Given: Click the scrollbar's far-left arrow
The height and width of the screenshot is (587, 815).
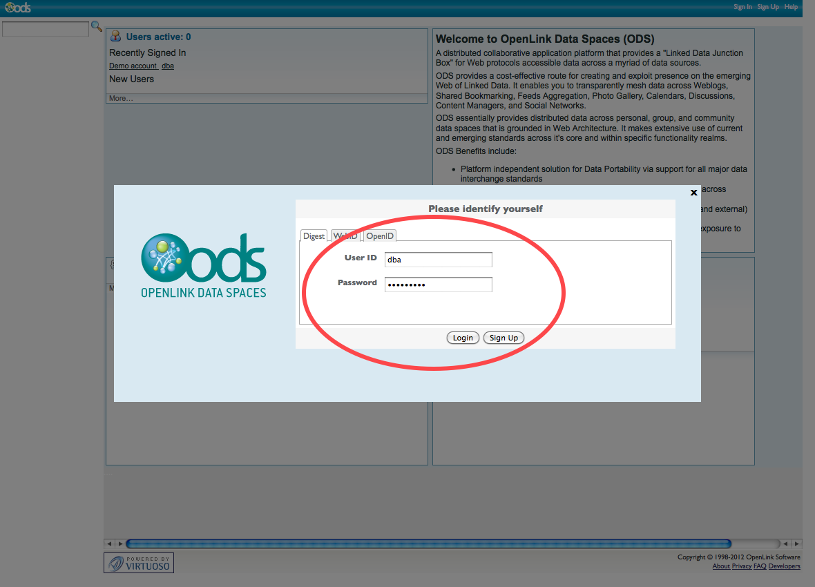Looking at the screenshot, I should 108,543.
